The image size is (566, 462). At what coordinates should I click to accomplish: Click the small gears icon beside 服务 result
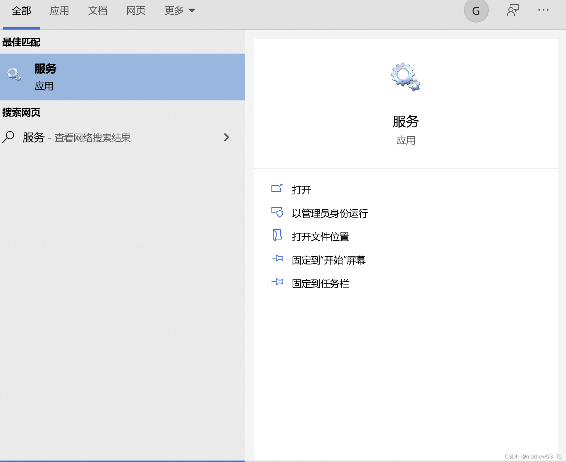point(14,74)
